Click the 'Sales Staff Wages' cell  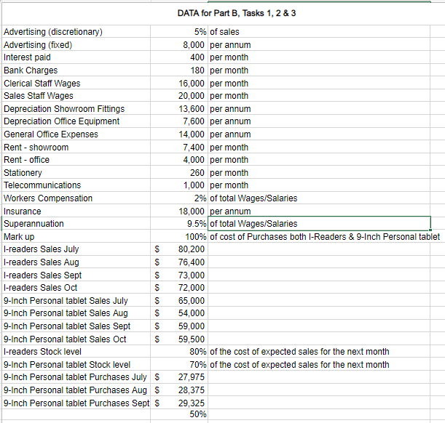[76, 96]
